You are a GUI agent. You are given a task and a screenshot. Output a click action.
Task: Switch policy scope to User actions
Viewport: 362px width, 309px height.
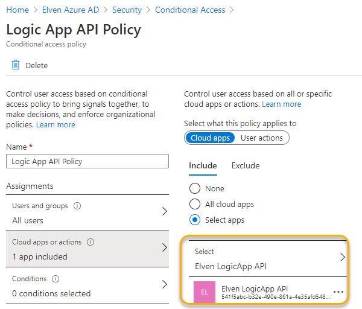(262, 138)
